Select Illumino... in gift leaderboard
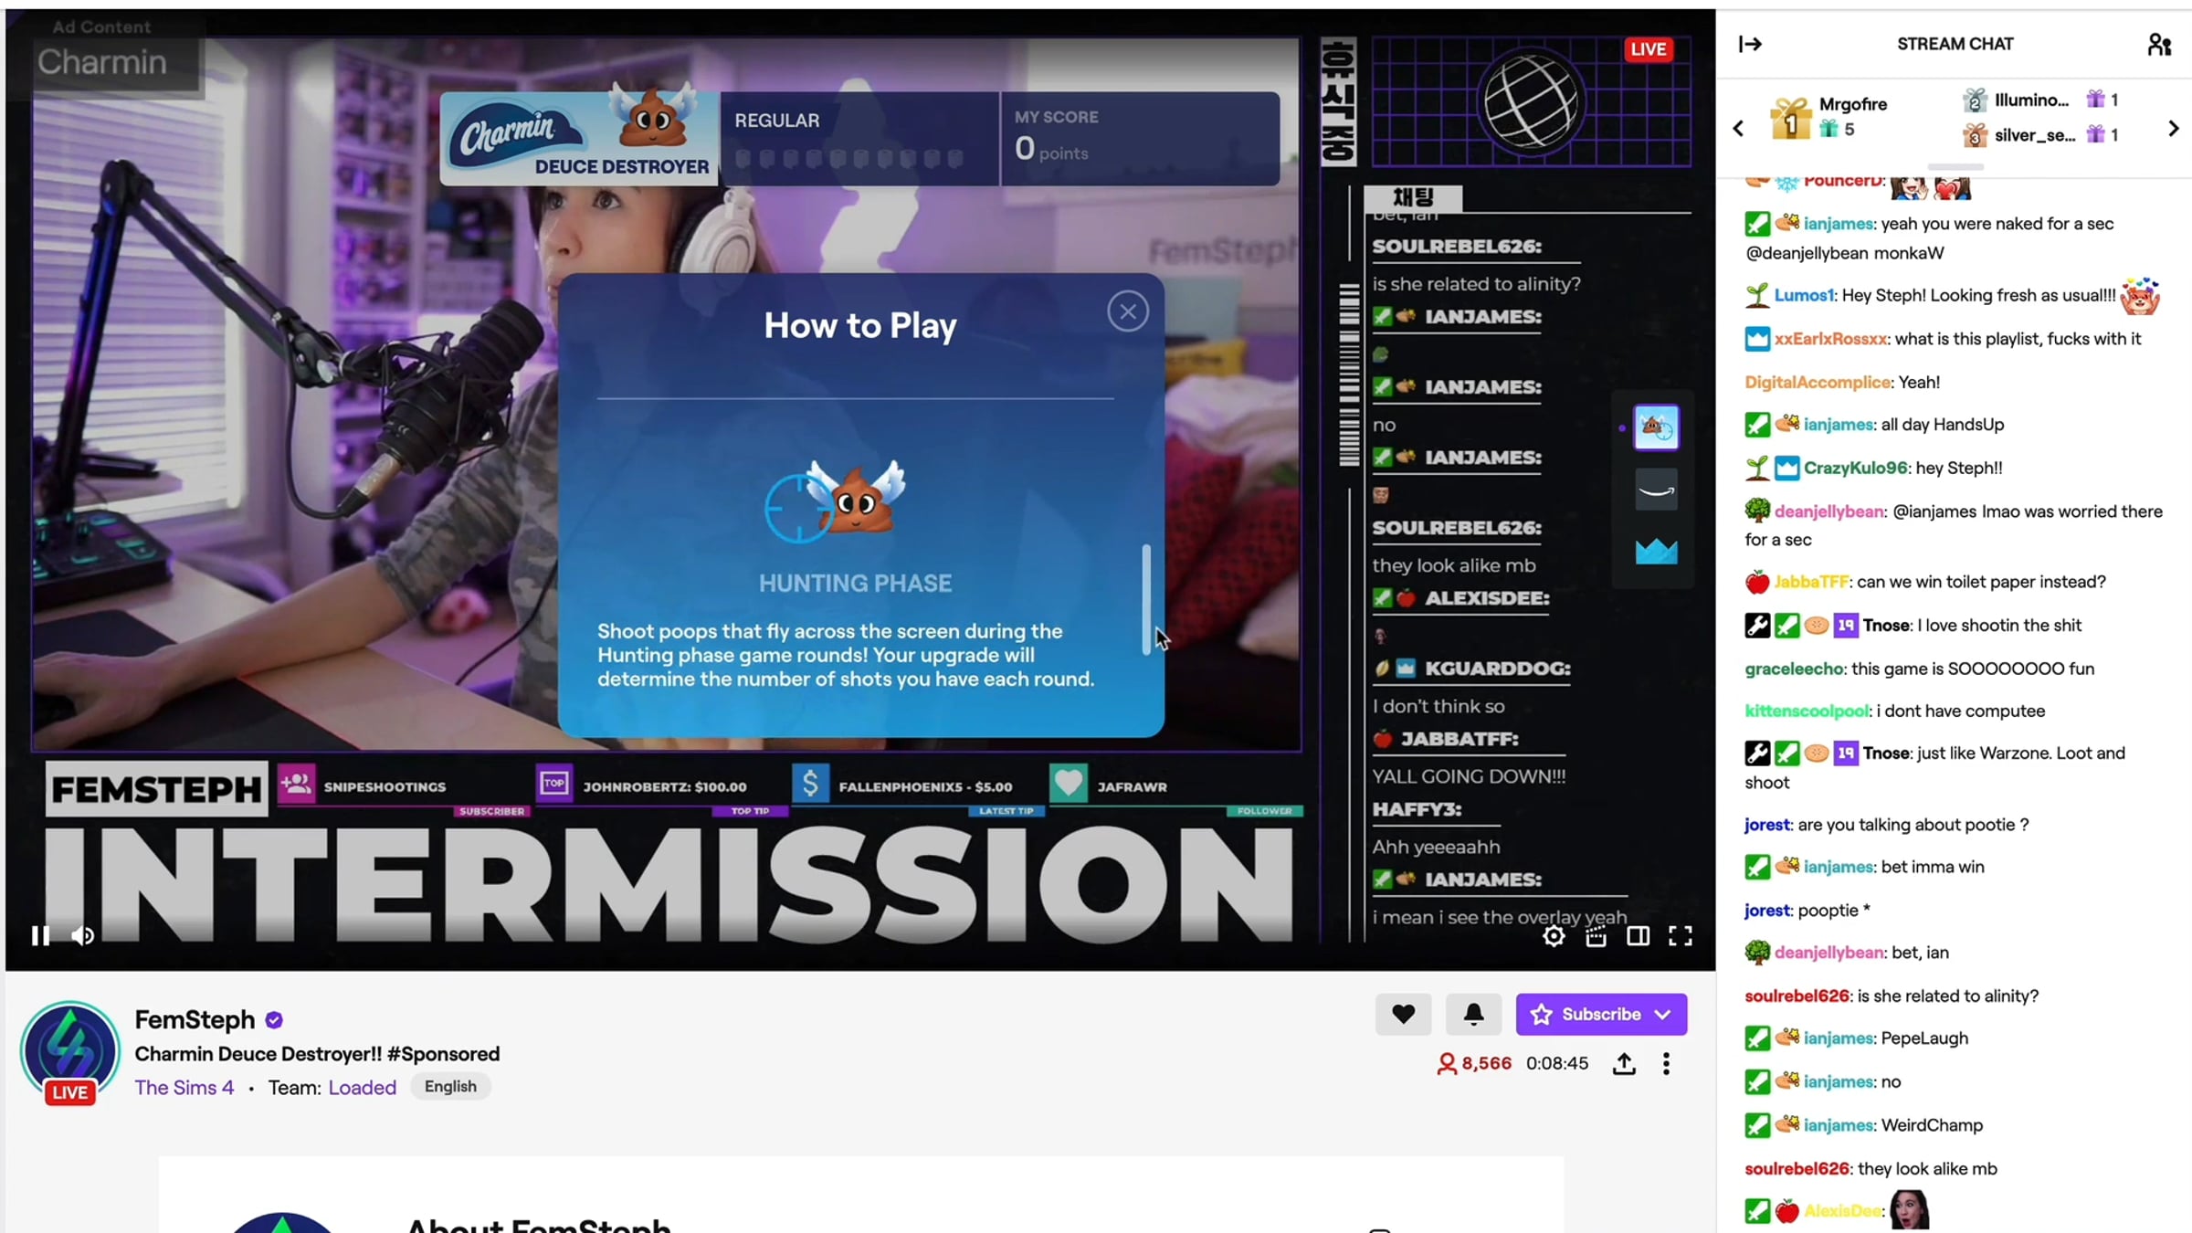Screen dimensions: 2192x1233 [x=2039, y=100]
